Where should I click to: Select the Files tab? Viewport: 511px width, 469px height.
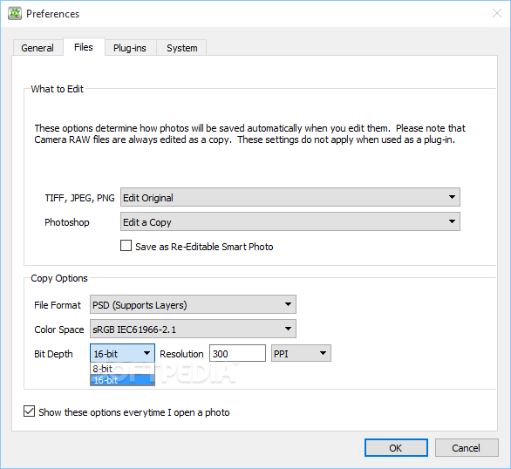coord(84,47)
